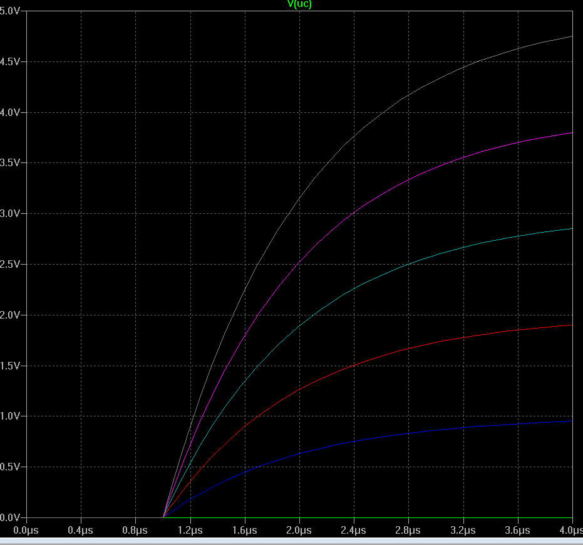Click the 3.2µs time axis label
The height and width of the screenshot is (545, 583).
(463, 530)
